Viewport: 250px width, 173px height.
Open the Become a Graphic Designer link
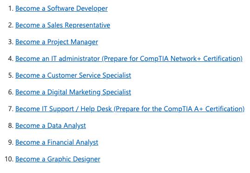tap(58, 159)
